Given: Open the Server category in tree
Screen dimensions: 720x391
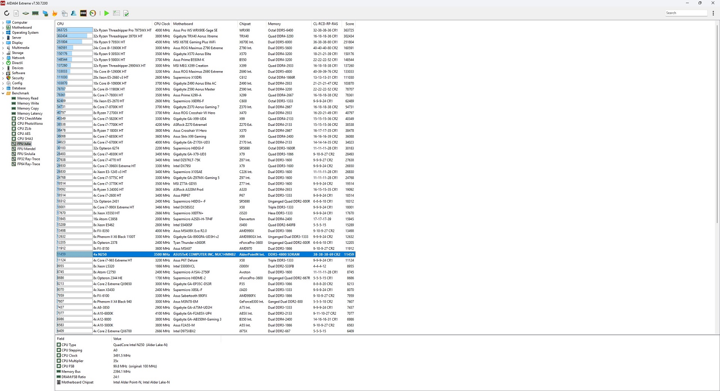Looking at the screenshot, I should [x=16, y=37].
